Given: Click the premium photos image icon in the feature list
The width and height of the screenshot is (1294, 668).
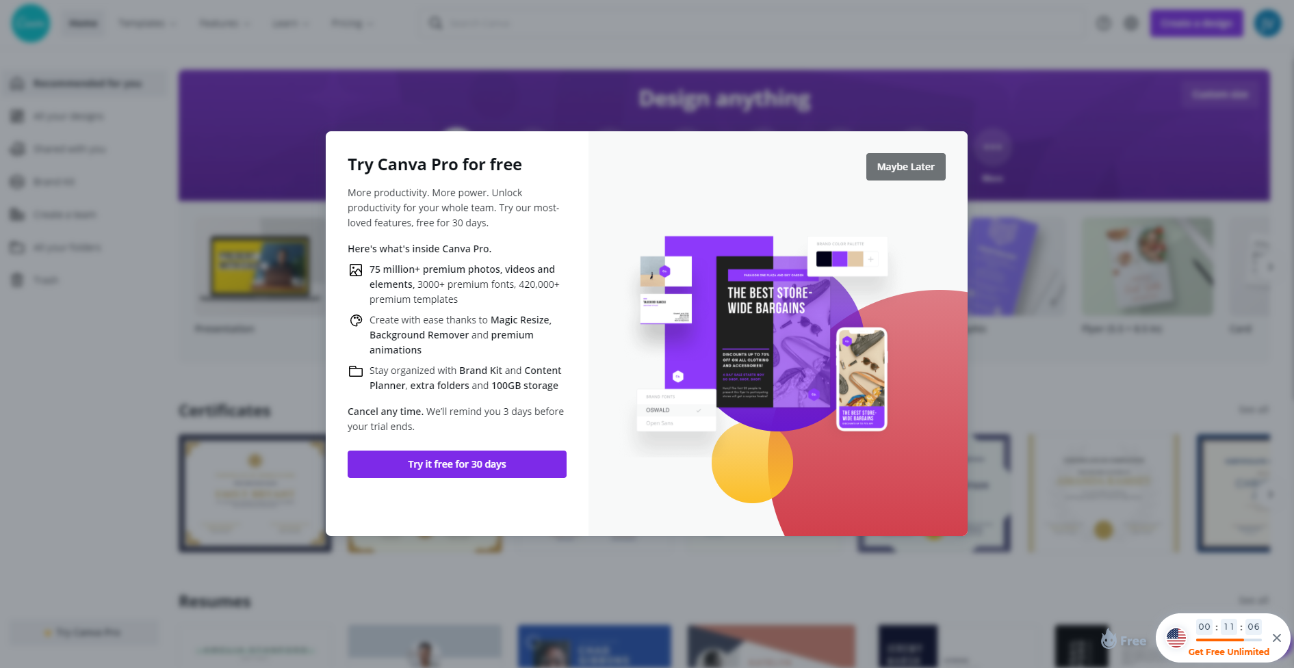Looking at the screenshot, I should coord(356,270).
